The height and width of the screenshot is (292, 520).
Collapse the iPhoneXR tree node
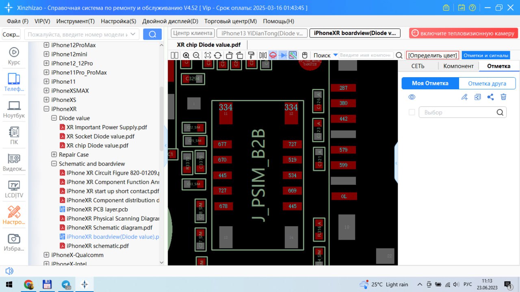[46, 109]
